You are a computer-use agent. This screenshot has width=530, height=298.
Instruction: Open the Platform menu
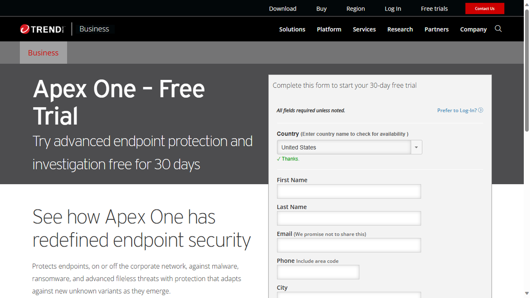coord(329,29)
